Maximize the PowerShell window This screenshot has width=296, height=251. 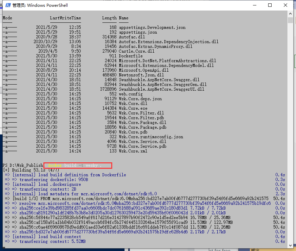pos(270,5)
